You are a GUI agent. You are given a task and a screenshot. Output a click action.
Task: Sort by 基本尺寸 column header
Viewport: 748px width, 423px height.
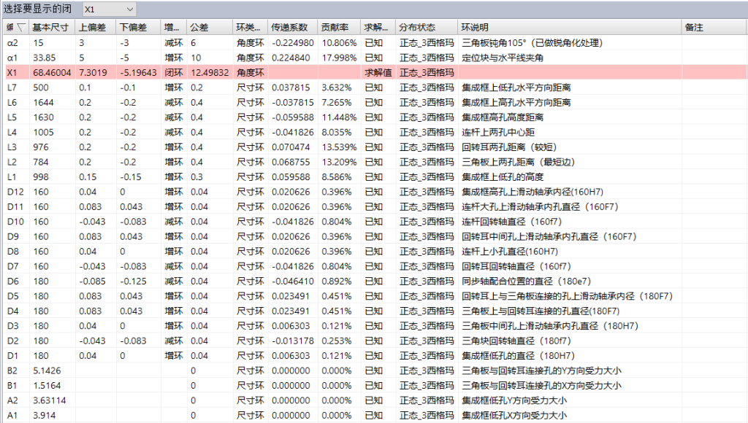point(52,28)
